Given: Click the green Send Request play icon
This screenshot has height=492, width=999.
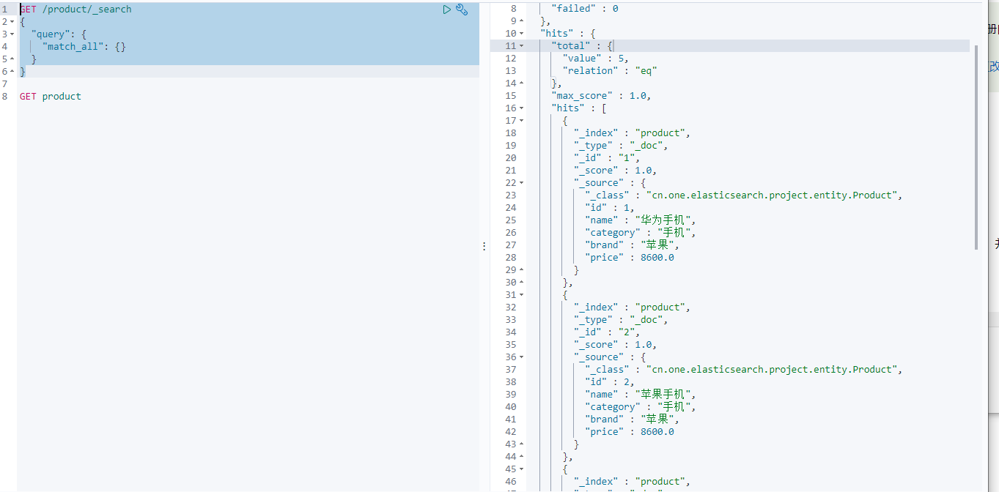Looking at the screenshot, I should point(447,9).
